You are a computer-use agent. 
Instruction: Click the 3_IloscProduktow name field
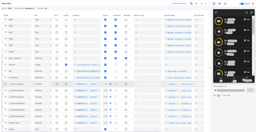click(x=19, y=97)
